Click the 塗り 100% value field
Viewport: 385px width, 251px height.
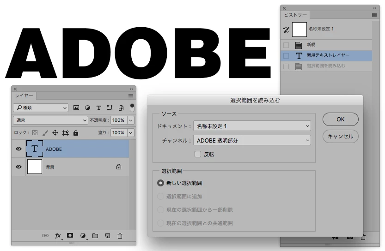point(119,132)
